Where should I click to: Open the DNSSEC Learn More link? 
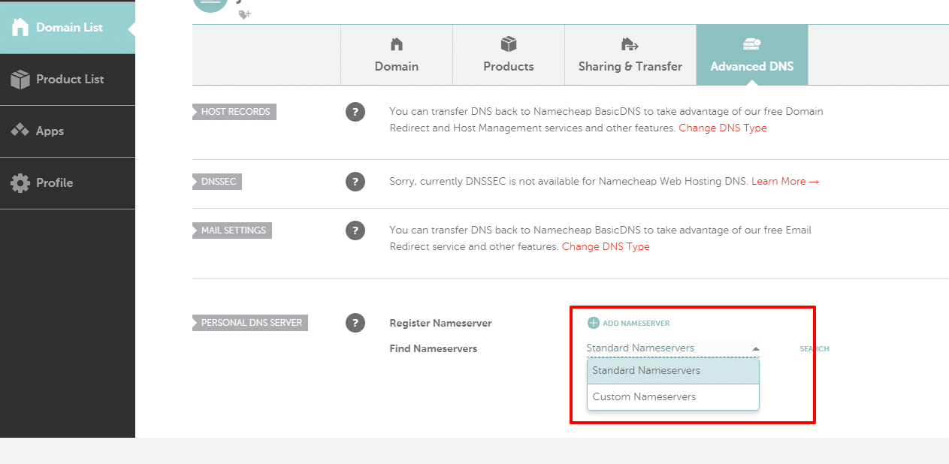pyautogui.click(x=785, y=182)
